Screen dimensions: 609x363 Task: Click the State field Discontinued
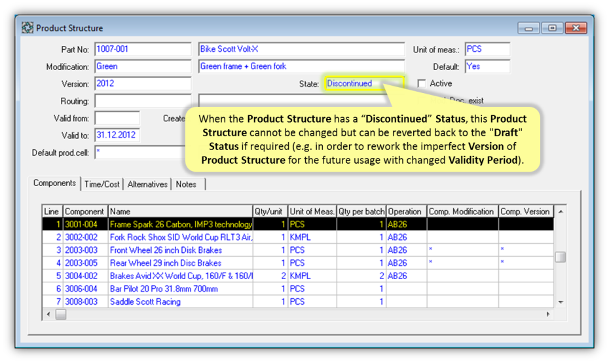click(x=364, y=84)
